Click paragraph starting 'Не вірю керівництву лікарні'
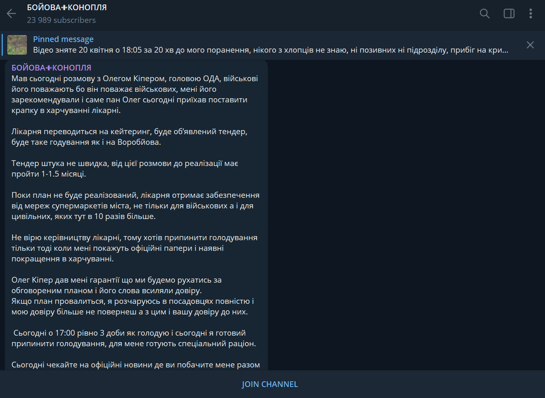Screen dimensions: 545x398 (135, 248)
